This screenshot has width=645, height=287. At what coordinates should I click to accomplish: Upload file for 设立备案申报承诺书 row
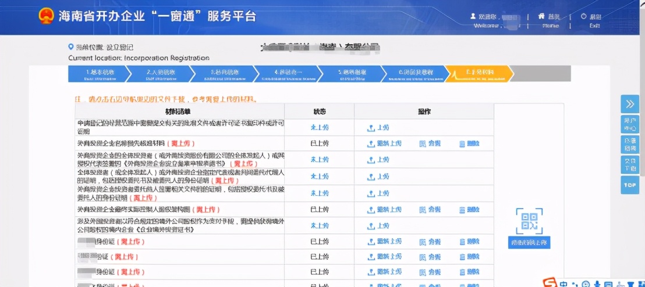click(378, 160)
